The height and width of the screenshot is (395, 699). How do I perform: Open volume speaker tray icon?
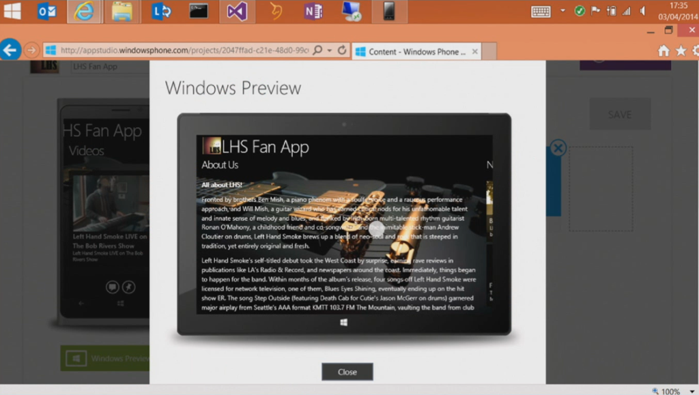pyautogui.click(x=642, y=11)
